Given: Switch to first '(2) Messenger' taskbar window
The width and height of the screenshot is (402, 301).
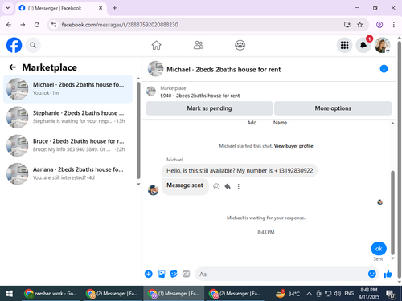Looking at the screenshot, I should tap(112, 294).
